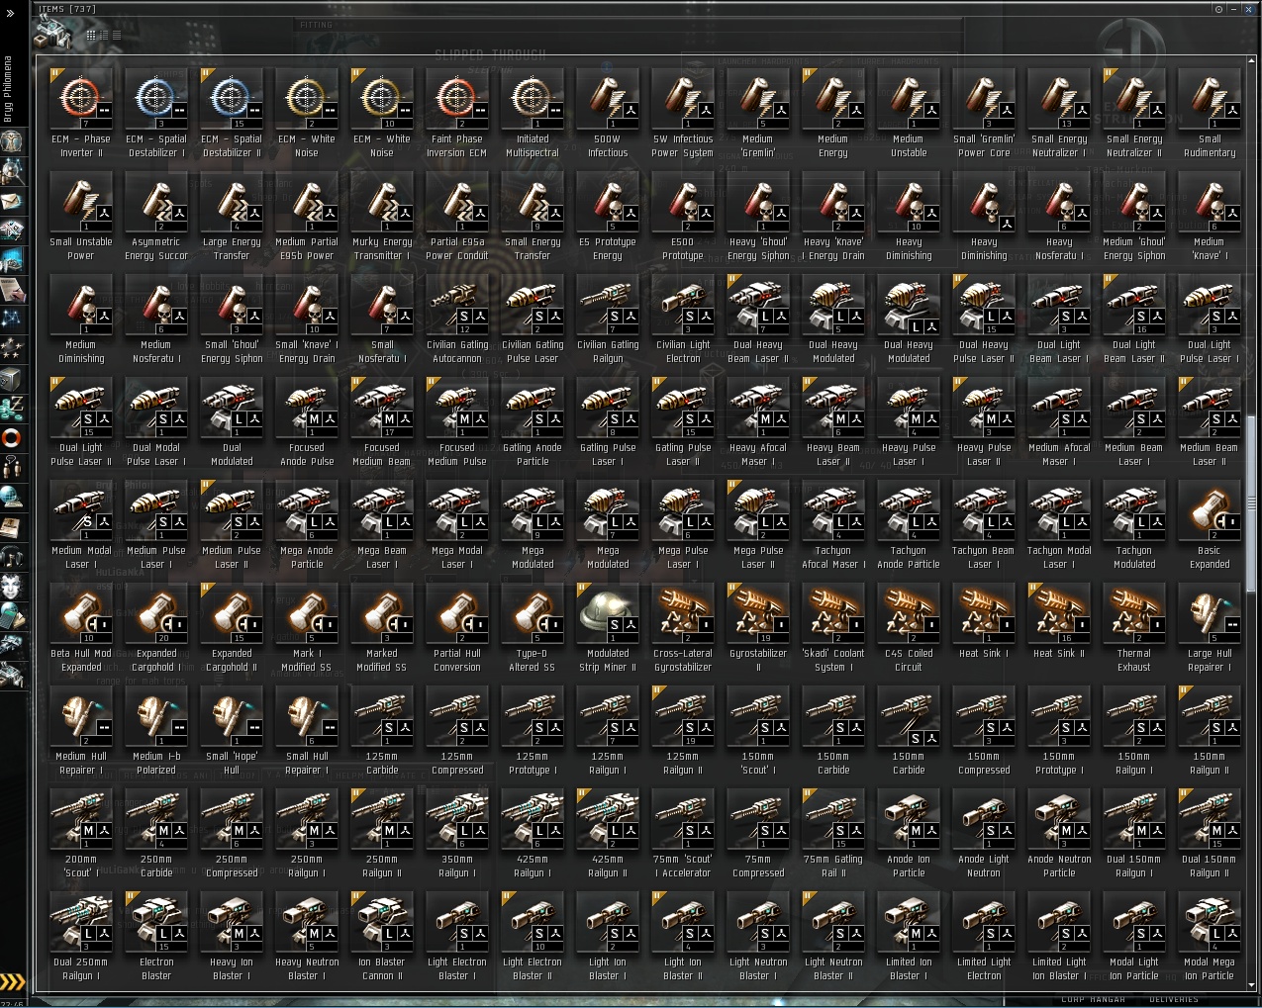This screenshot has height=1008, width=1262.
Task: Switch to Corp Hangar tab
Action: (x=1093, y=1000)
